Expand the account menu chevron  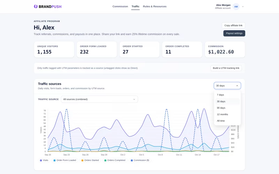click(243, 7)
